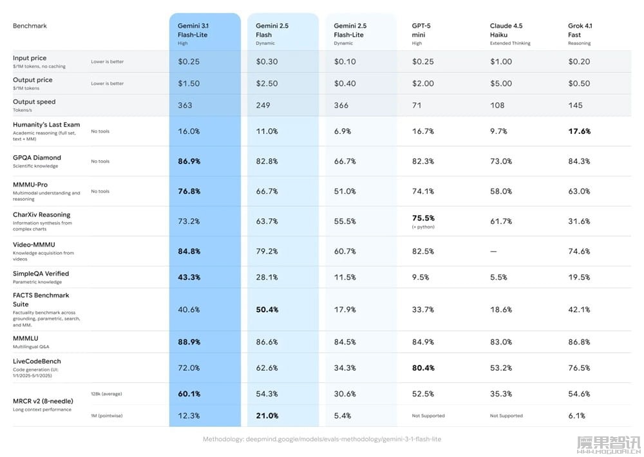644x457 pixels.
Task: Click the MRCR v2 (8-needle) row label
Action: coord(43,401)
